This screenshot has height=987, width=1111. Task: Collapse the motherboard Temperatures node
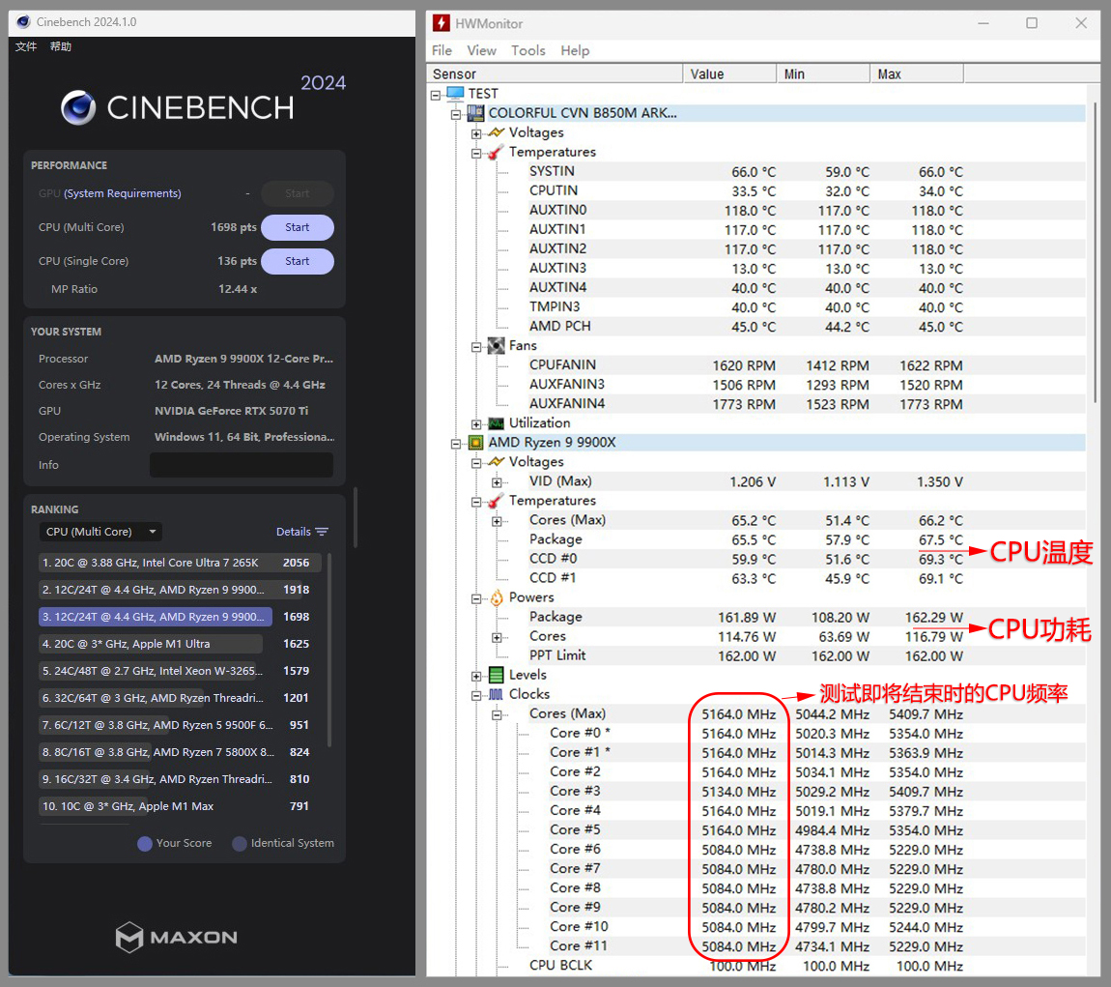pyautogui.click(x=476, y=153)
